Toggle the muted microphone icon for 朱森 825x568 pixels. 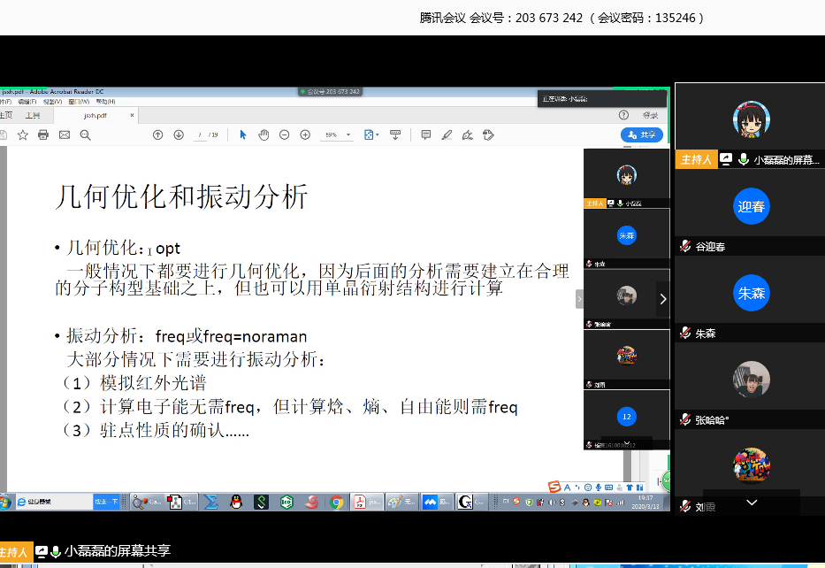[x=685, y=333]
